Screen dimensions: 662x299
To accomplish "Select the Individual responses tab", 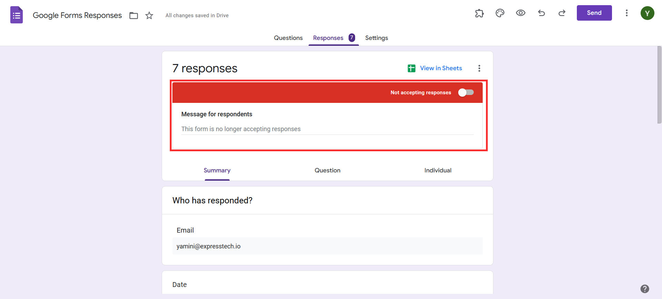I will [438, 170].
